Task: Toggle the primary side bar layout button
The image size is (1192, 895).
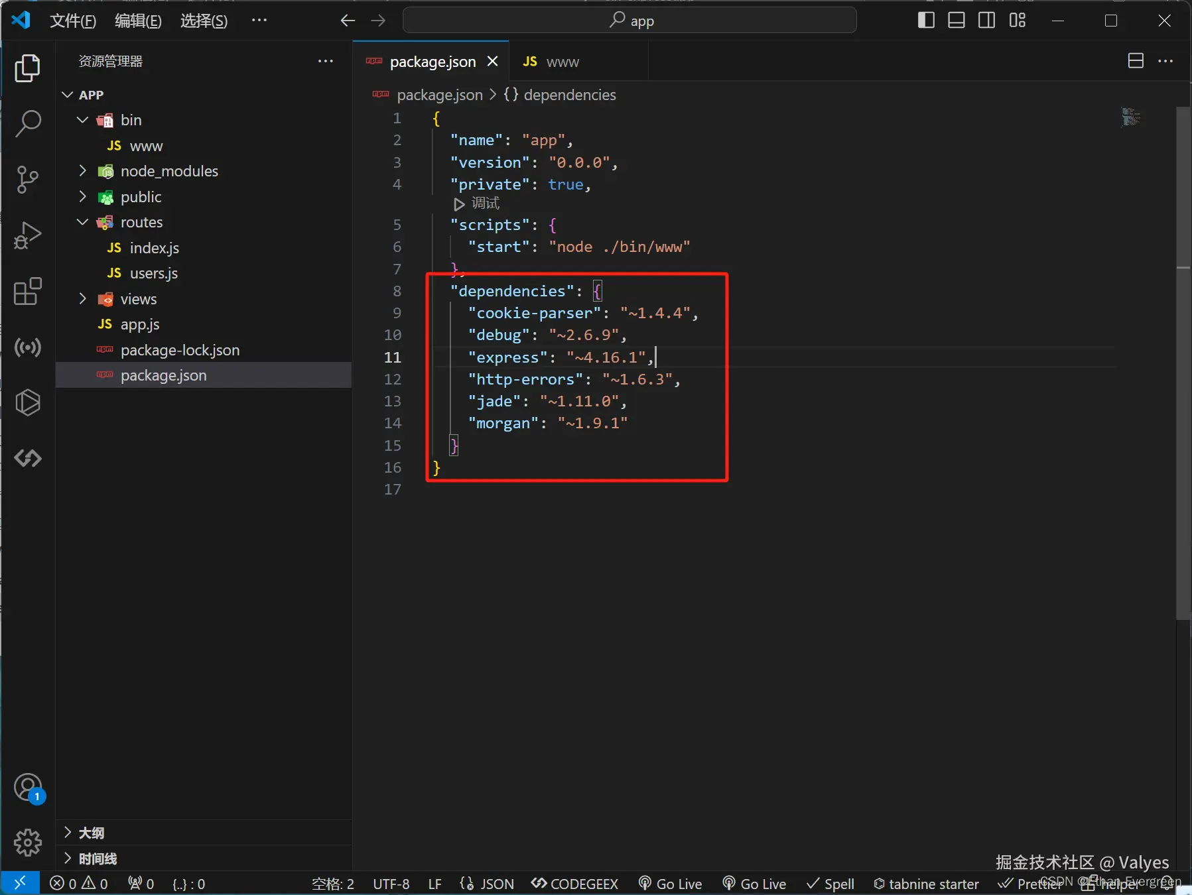Action: 926,21
